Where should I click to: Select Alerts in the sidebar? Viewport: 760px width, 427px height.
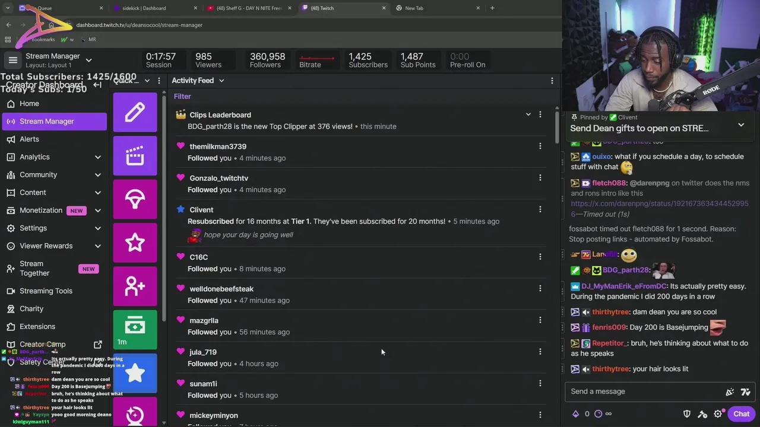[54, 139]
